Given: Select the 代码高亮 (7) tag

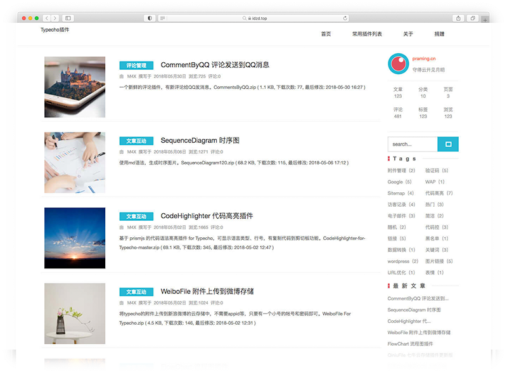Looking at the screenshot, I should 439,193.
